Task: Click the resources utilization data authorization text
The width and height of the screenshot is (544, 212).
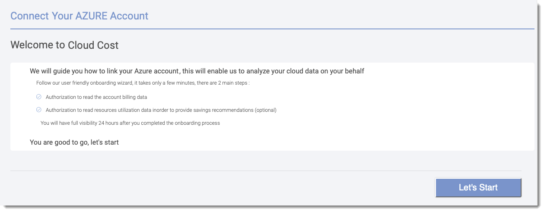Action: 161,110
